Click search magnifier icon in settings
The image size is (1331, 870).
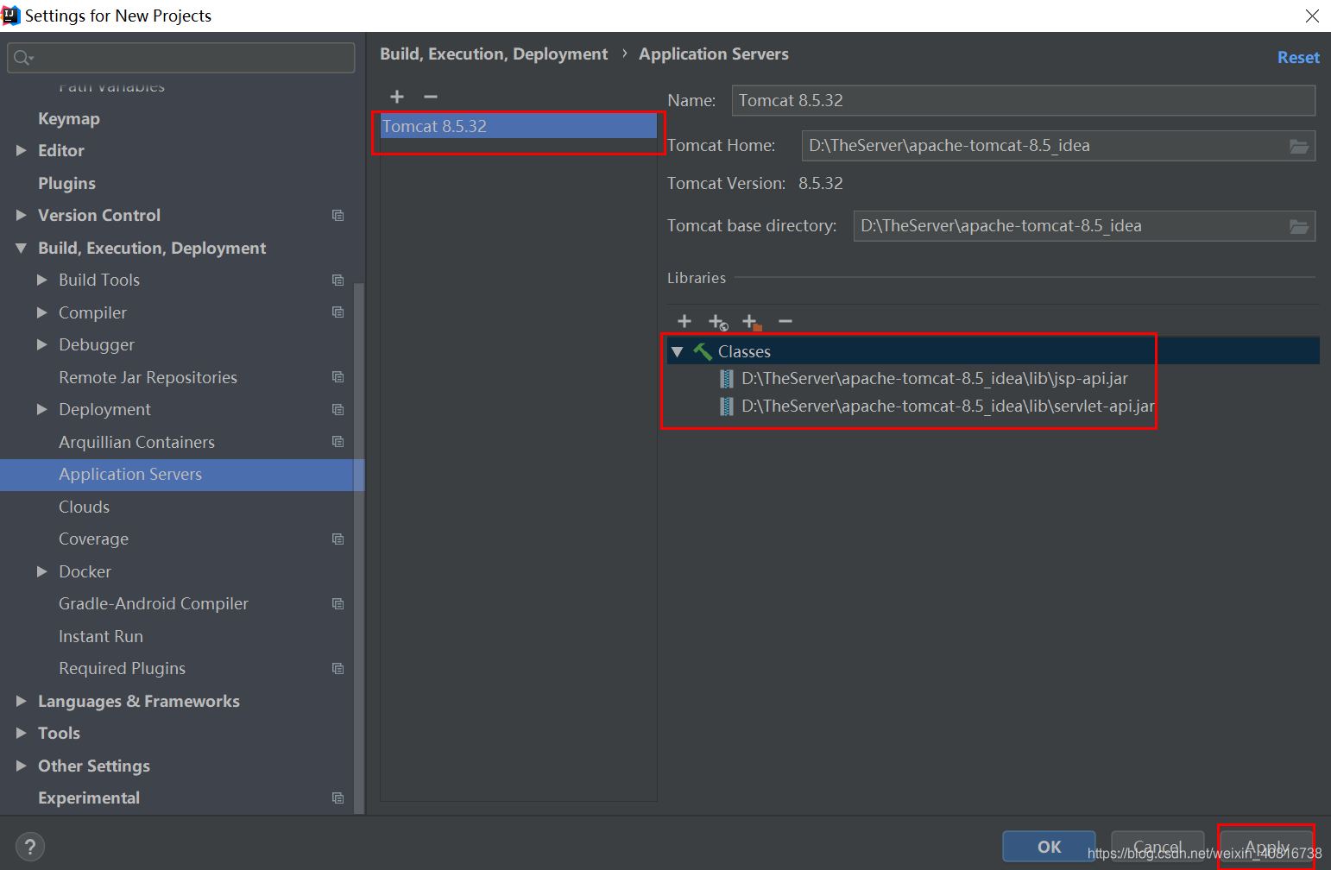(x=22, y=58)
